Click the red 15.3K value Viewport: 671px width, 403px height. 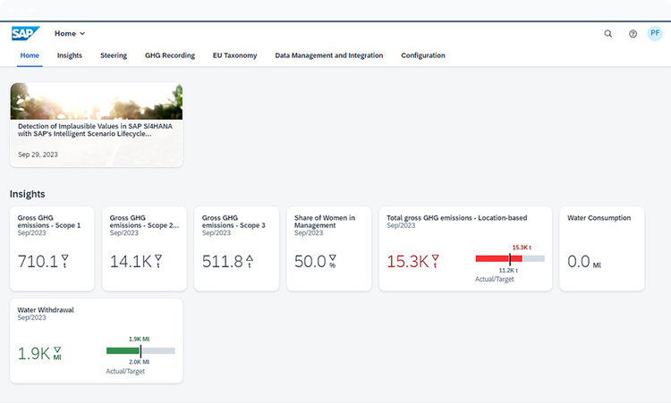tap(408, 261)
